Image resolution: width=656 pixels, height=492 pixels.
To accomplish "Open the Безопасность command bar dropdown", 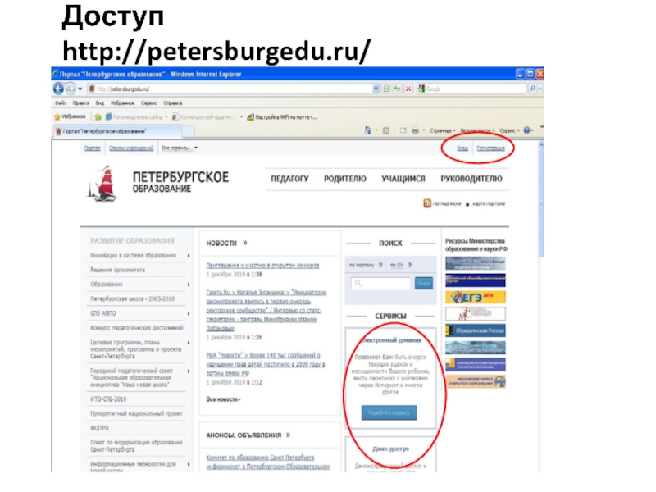I will [x=477, y=130].
